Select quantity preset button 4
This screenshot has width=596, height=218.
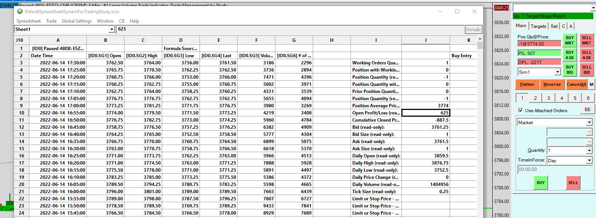click(562, 98)
